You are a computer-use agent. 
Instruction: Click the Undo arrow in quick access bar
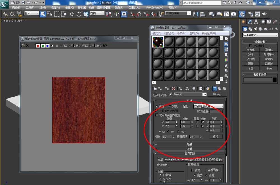coord(28,3)
